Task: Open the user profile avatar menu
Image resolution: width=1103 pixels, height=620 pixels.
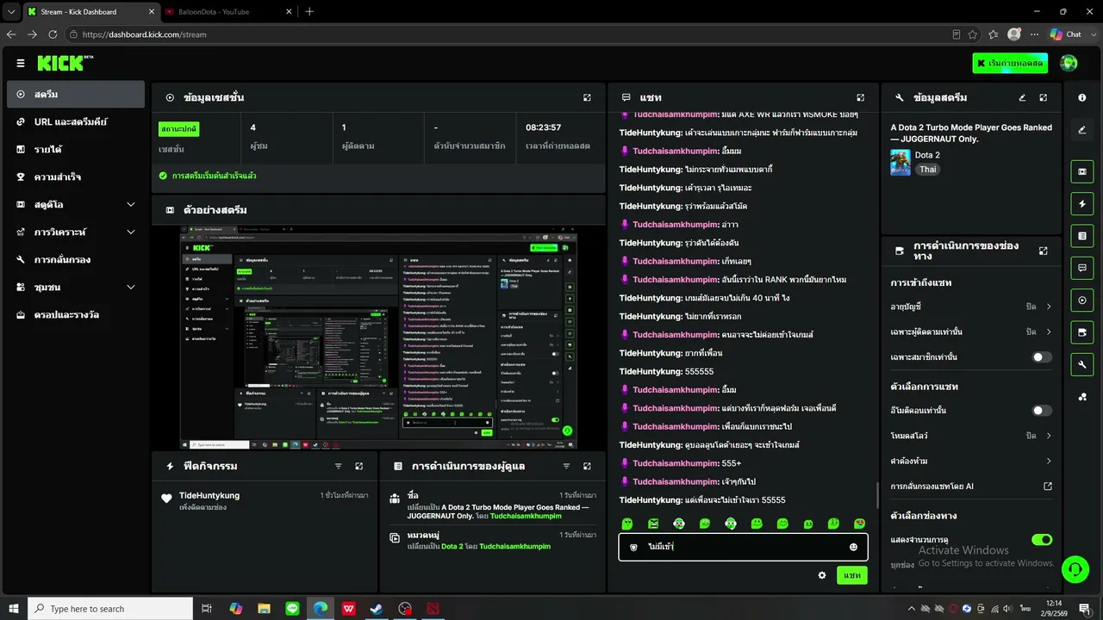Action: point(1069,63)
